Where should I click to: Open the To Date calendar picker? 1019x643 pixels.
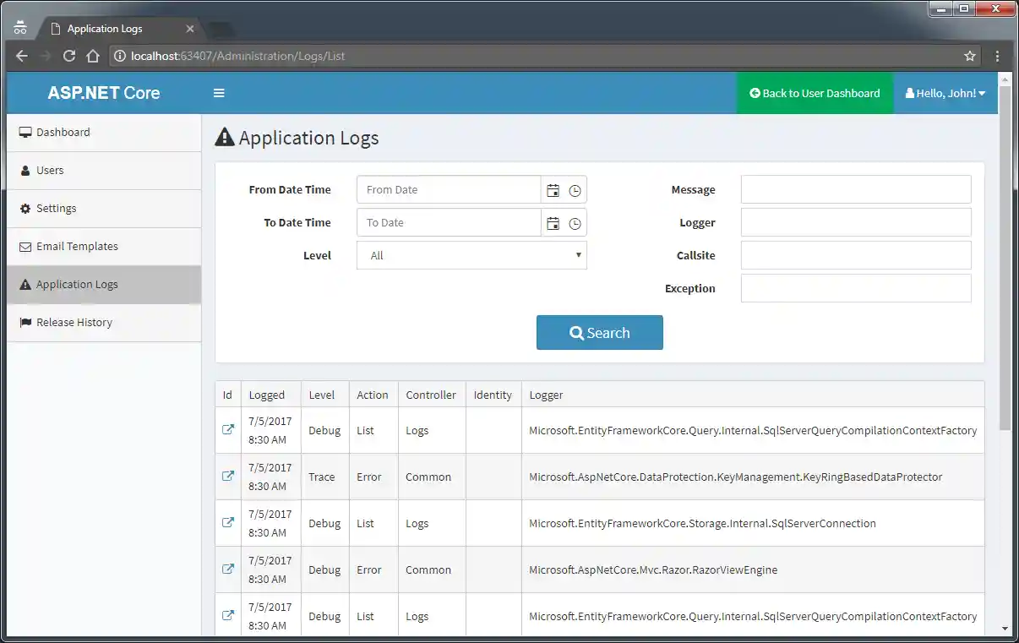pos(553,222)
